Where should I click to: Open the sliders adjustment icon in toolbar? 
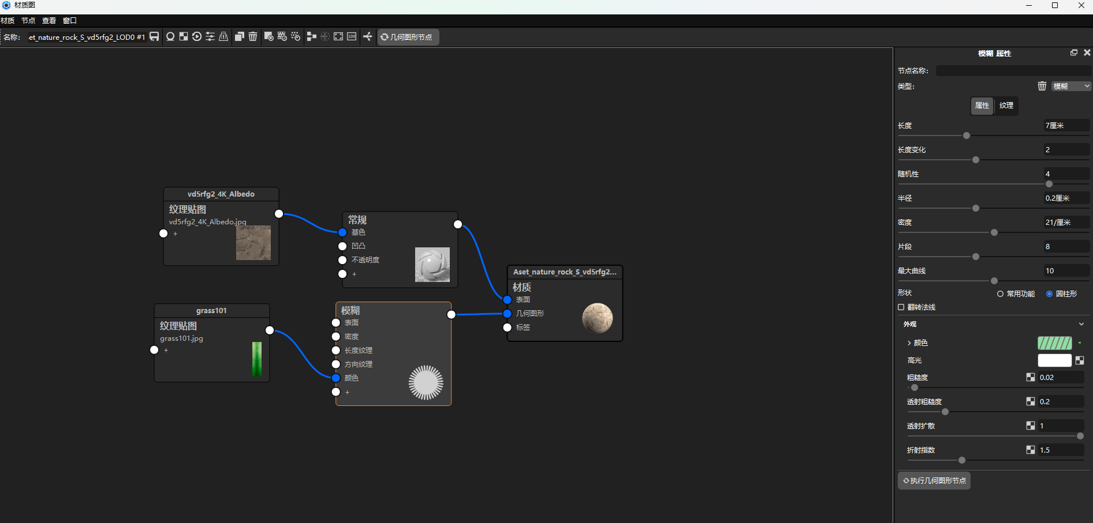click(210, 36)
